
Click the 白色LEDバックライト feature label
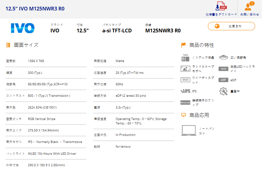pyautogui.click(x=242, y=69)
